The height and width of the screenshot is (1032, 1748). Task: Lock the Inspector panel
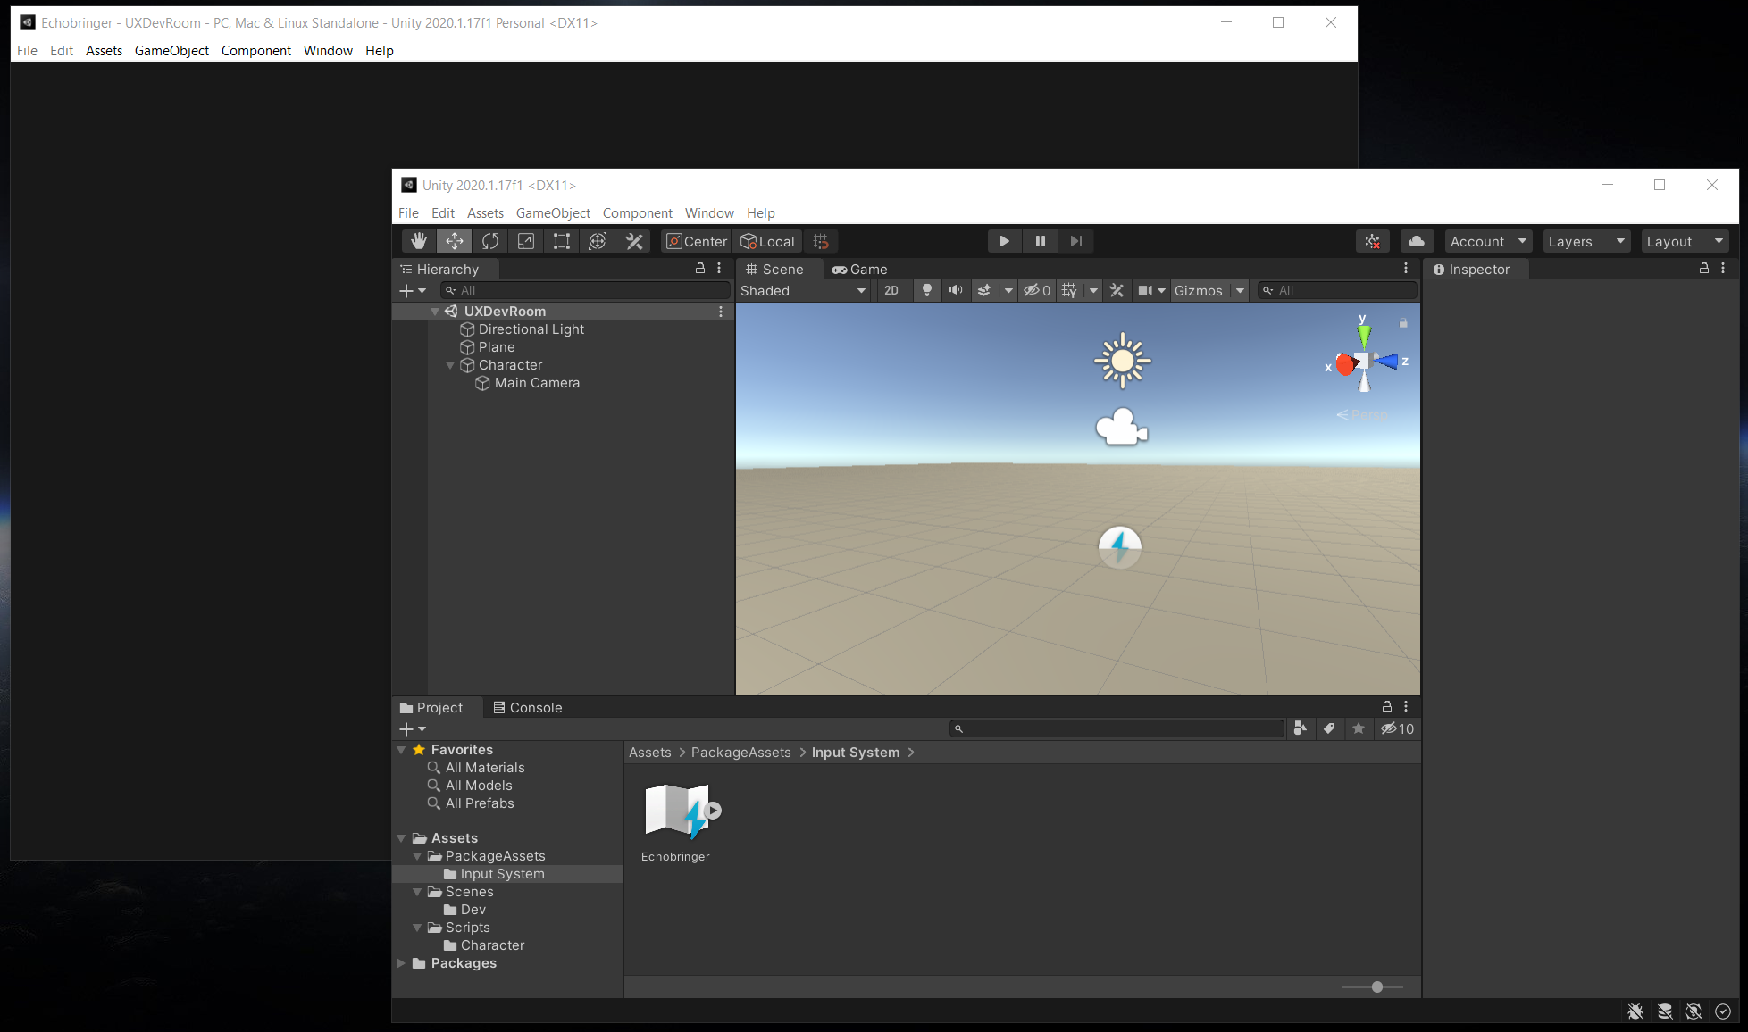(x=1704, y=269)
